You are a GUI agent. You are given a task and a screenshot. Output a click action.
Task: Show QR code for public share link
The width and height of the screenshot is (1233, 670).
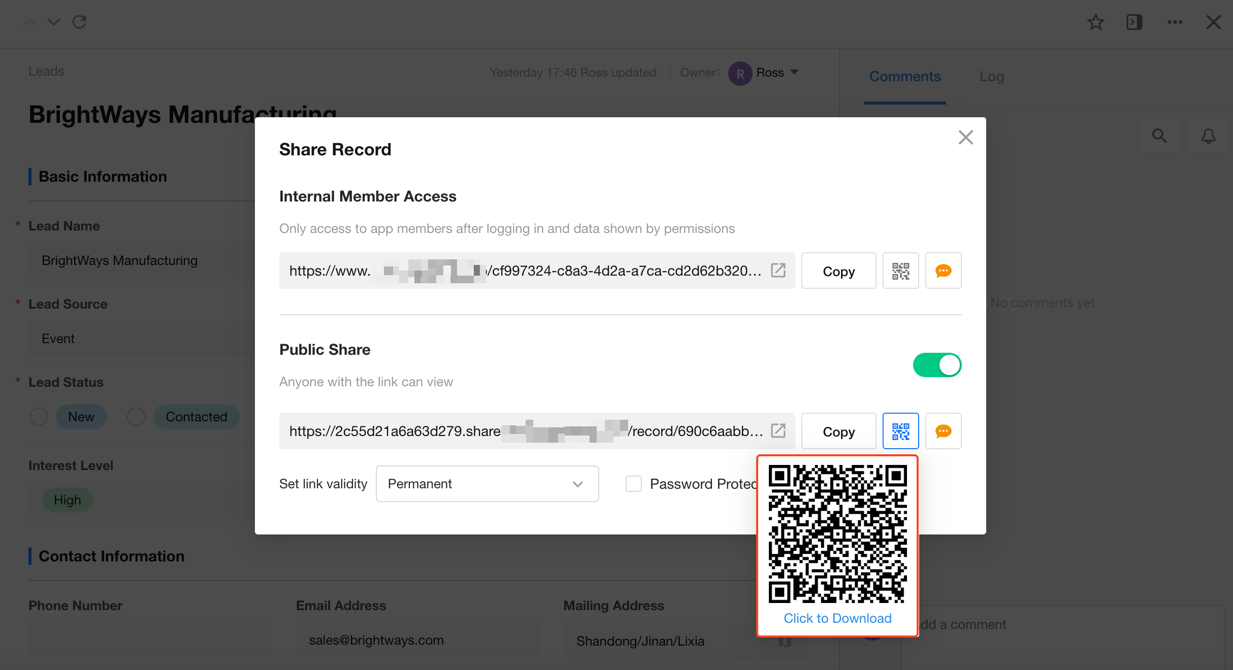coord(900,431)
